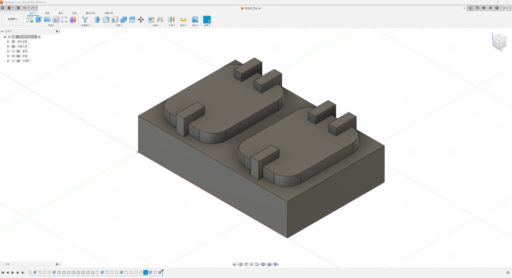
Task: Select the Extrude tool in toolbar
Action: pyautogui.click(x=38, y=20)
